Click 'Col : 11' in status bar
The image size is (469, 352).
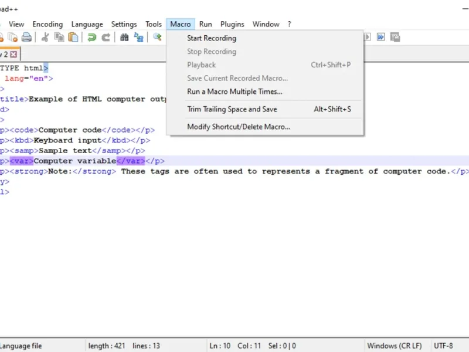[249, 346]
